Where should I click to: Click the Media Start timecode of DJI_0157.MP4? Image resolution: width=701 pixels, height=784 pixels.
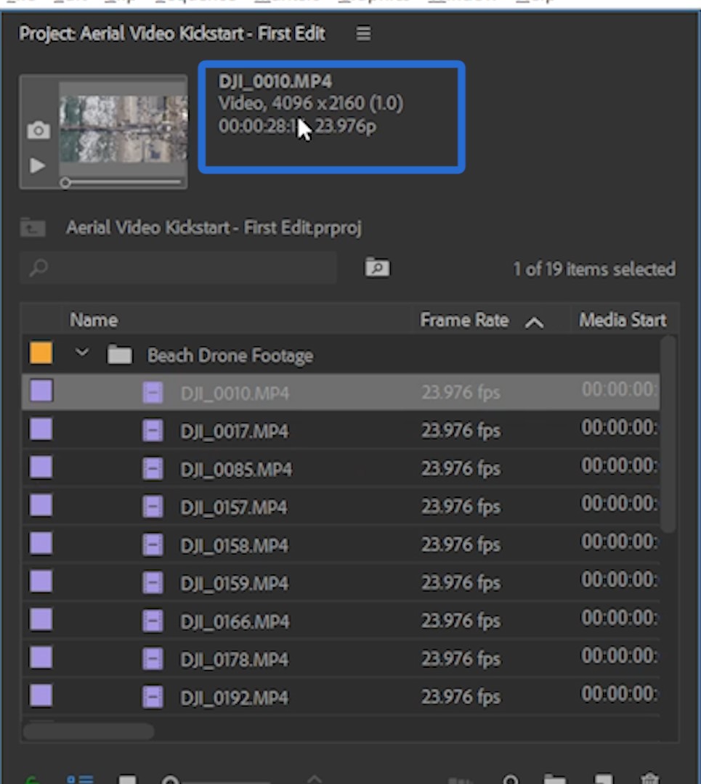[619, 504]
